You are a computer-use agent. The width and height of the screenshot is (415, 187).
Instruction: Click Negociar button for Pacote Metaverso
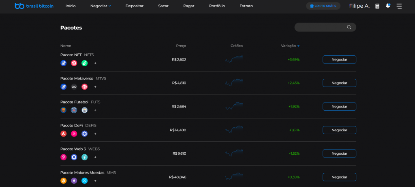click(x=339, y=83)
